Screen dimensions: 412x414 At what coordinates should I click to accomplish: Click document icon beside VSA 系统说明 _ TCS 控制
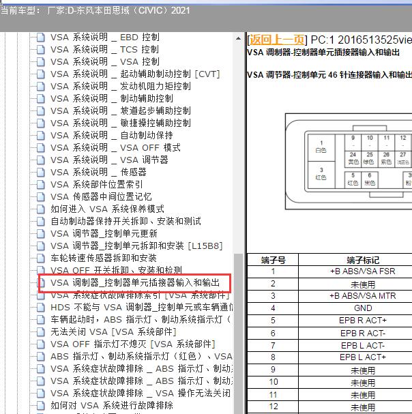pos(40,49)
